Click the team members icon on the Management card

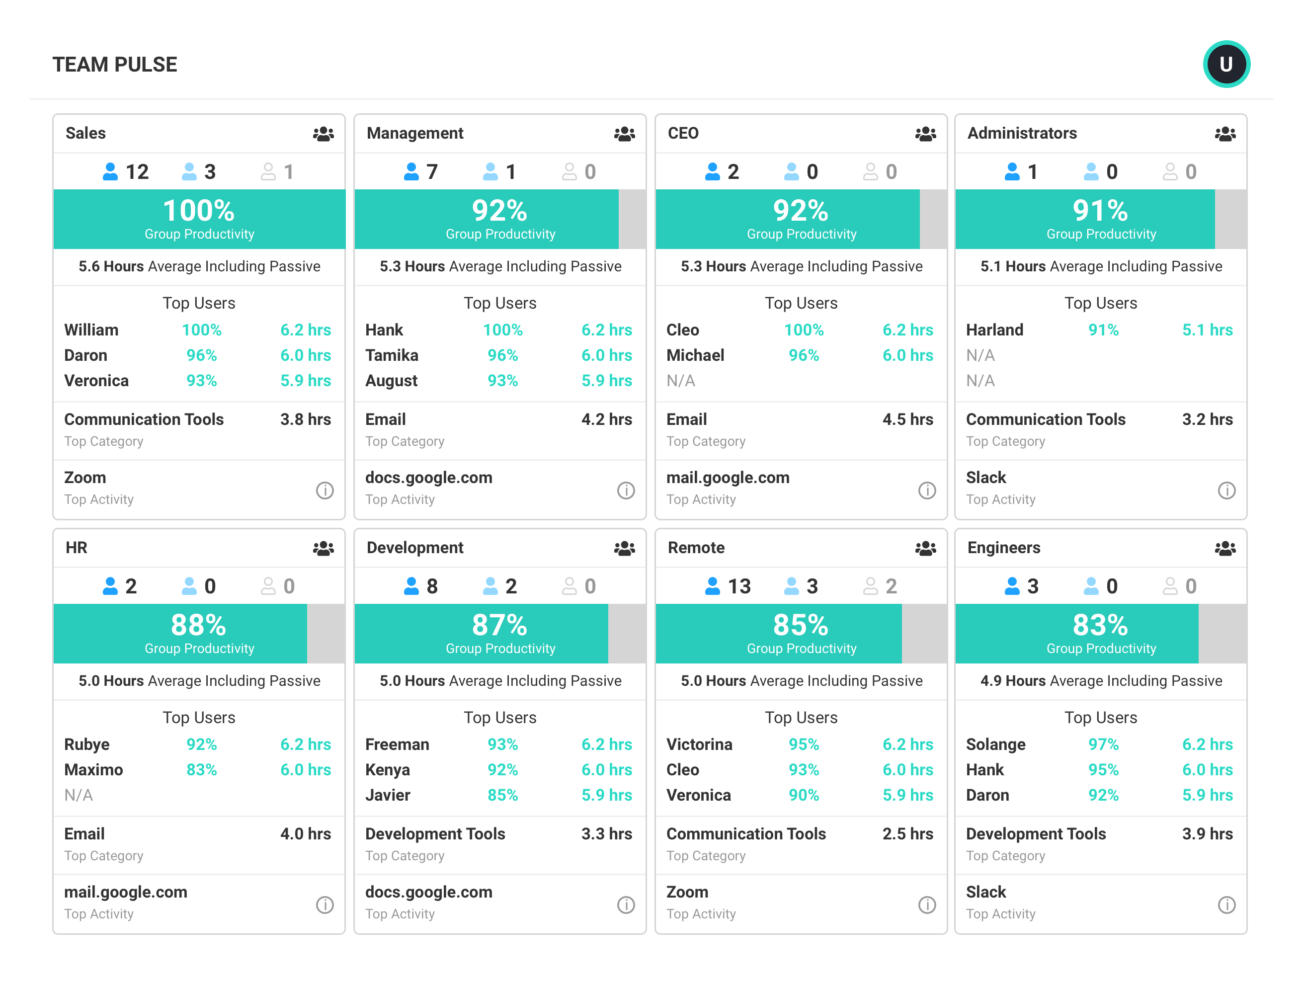(x=625, y=134)
